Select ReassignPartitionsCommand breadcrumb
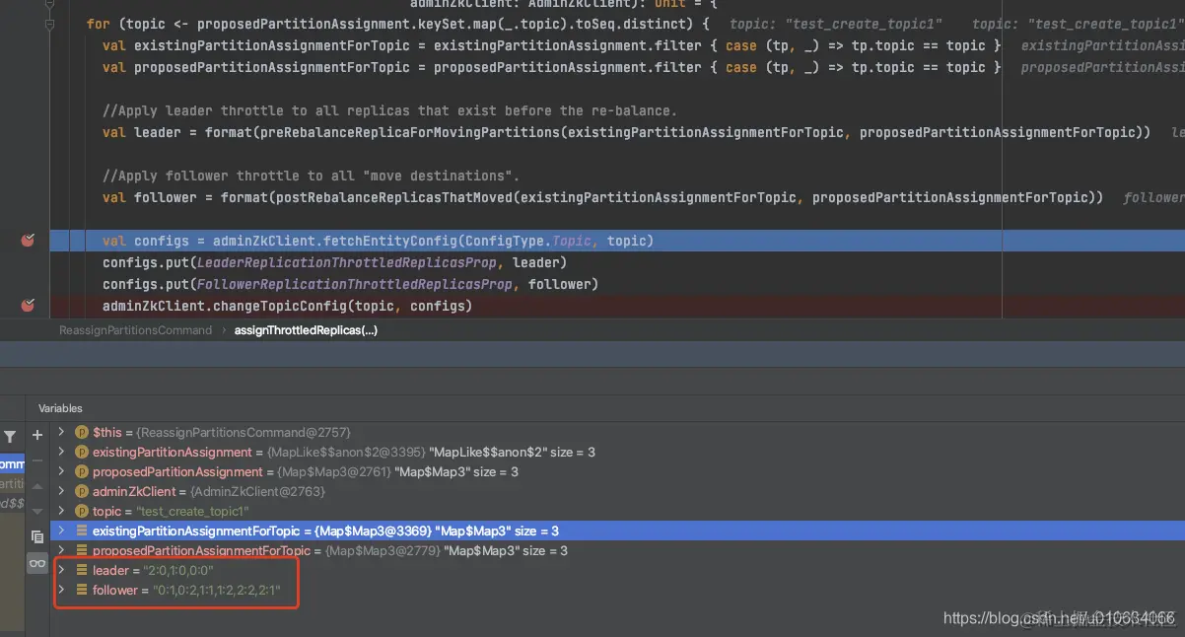Viewport: 1185px width, 637px height. point(135,330)
